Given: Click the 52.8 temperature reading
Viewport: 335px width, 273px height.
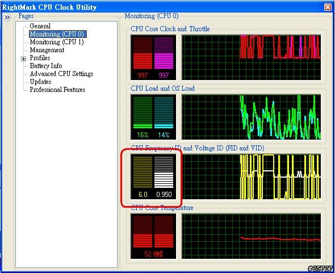Looking at the screenshot, I should pos(153,254).
